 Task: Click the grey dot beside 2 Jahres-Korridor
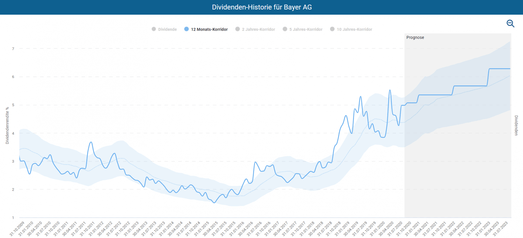pos(237,29)
